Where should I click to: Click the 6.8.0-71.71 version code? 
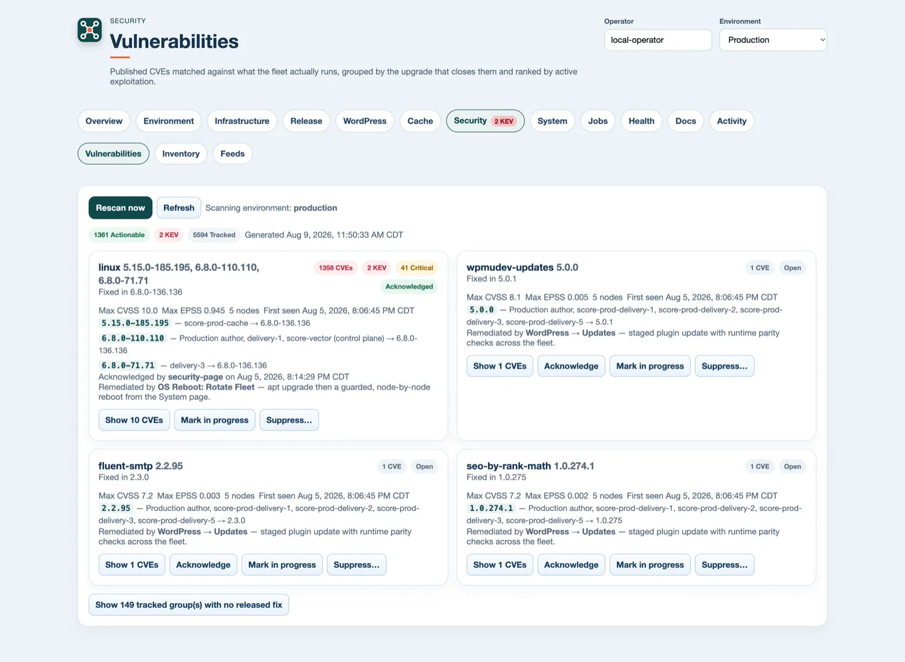[128, 366]
